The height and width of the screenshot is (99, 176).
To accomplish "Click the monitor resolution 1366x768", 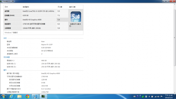I will (x=45, y=92).
